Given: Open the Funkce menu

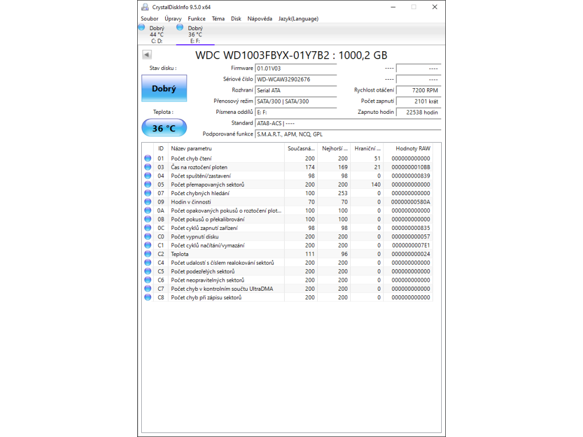Looking at the screenshot, I should (196, 19).
